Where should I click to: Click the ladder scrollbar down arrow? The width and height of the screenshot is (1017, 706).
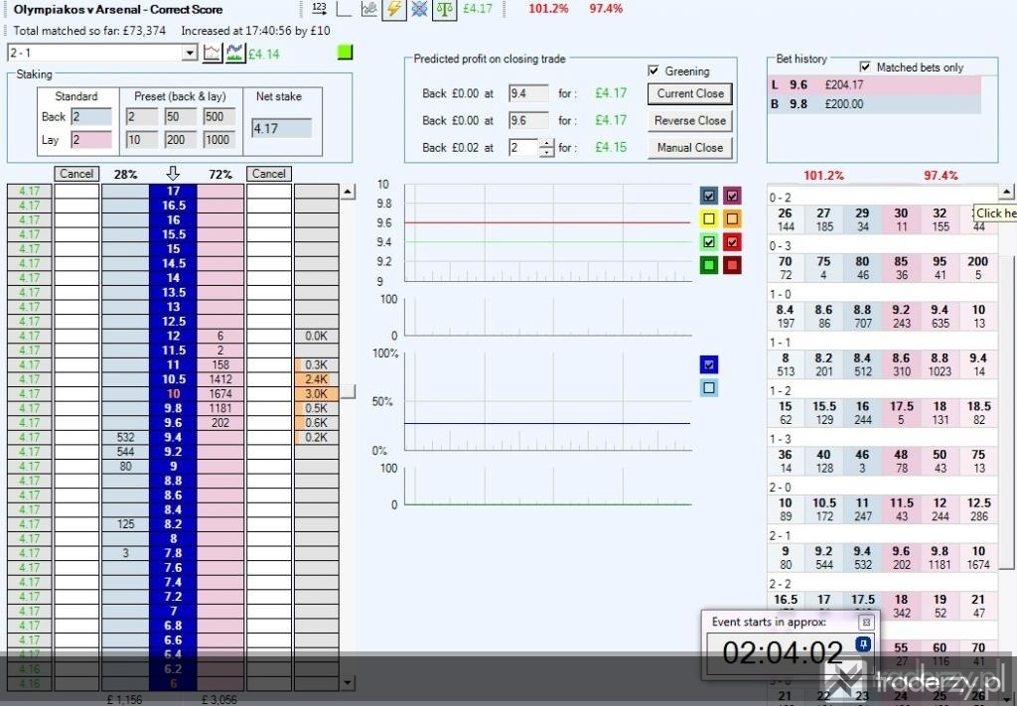tap(349, 682)
